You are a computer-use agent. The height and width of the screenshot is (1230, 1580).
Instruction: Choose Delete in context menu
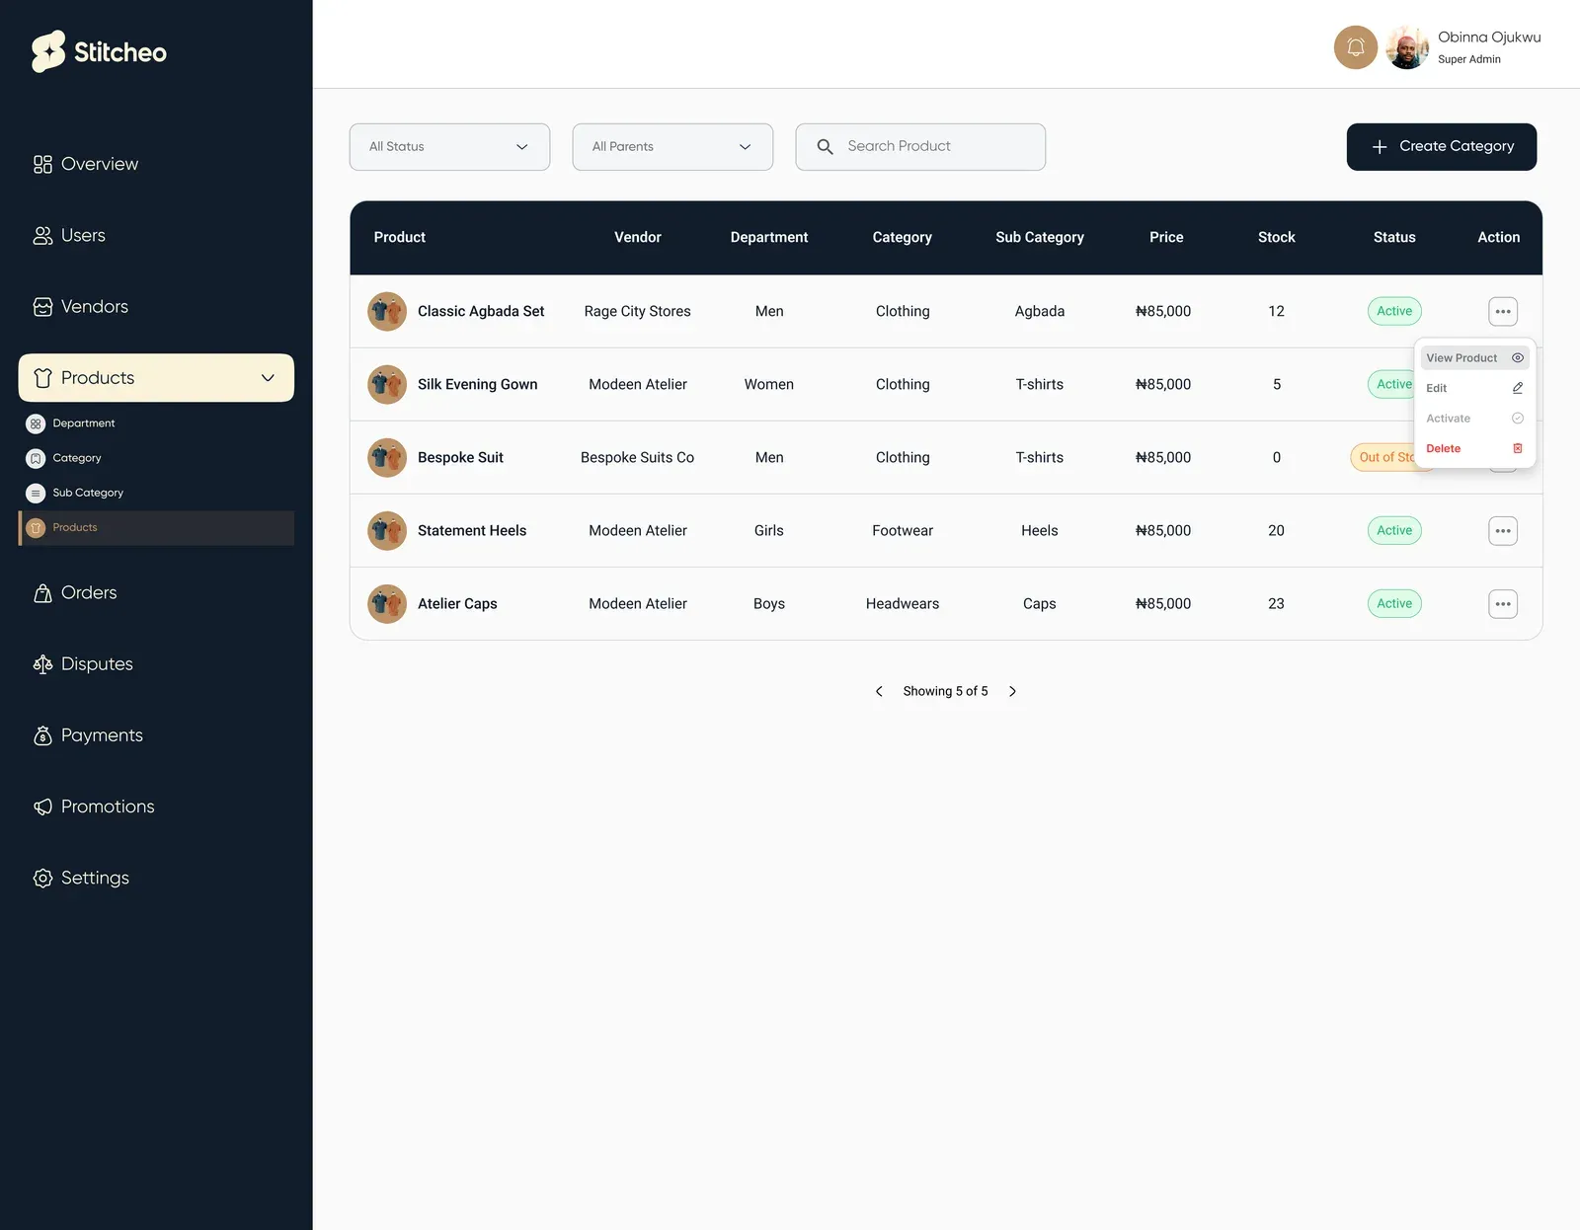1474,448
